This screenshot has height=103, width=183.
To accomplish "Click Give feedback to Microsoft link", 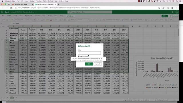I will coord(161,100).
